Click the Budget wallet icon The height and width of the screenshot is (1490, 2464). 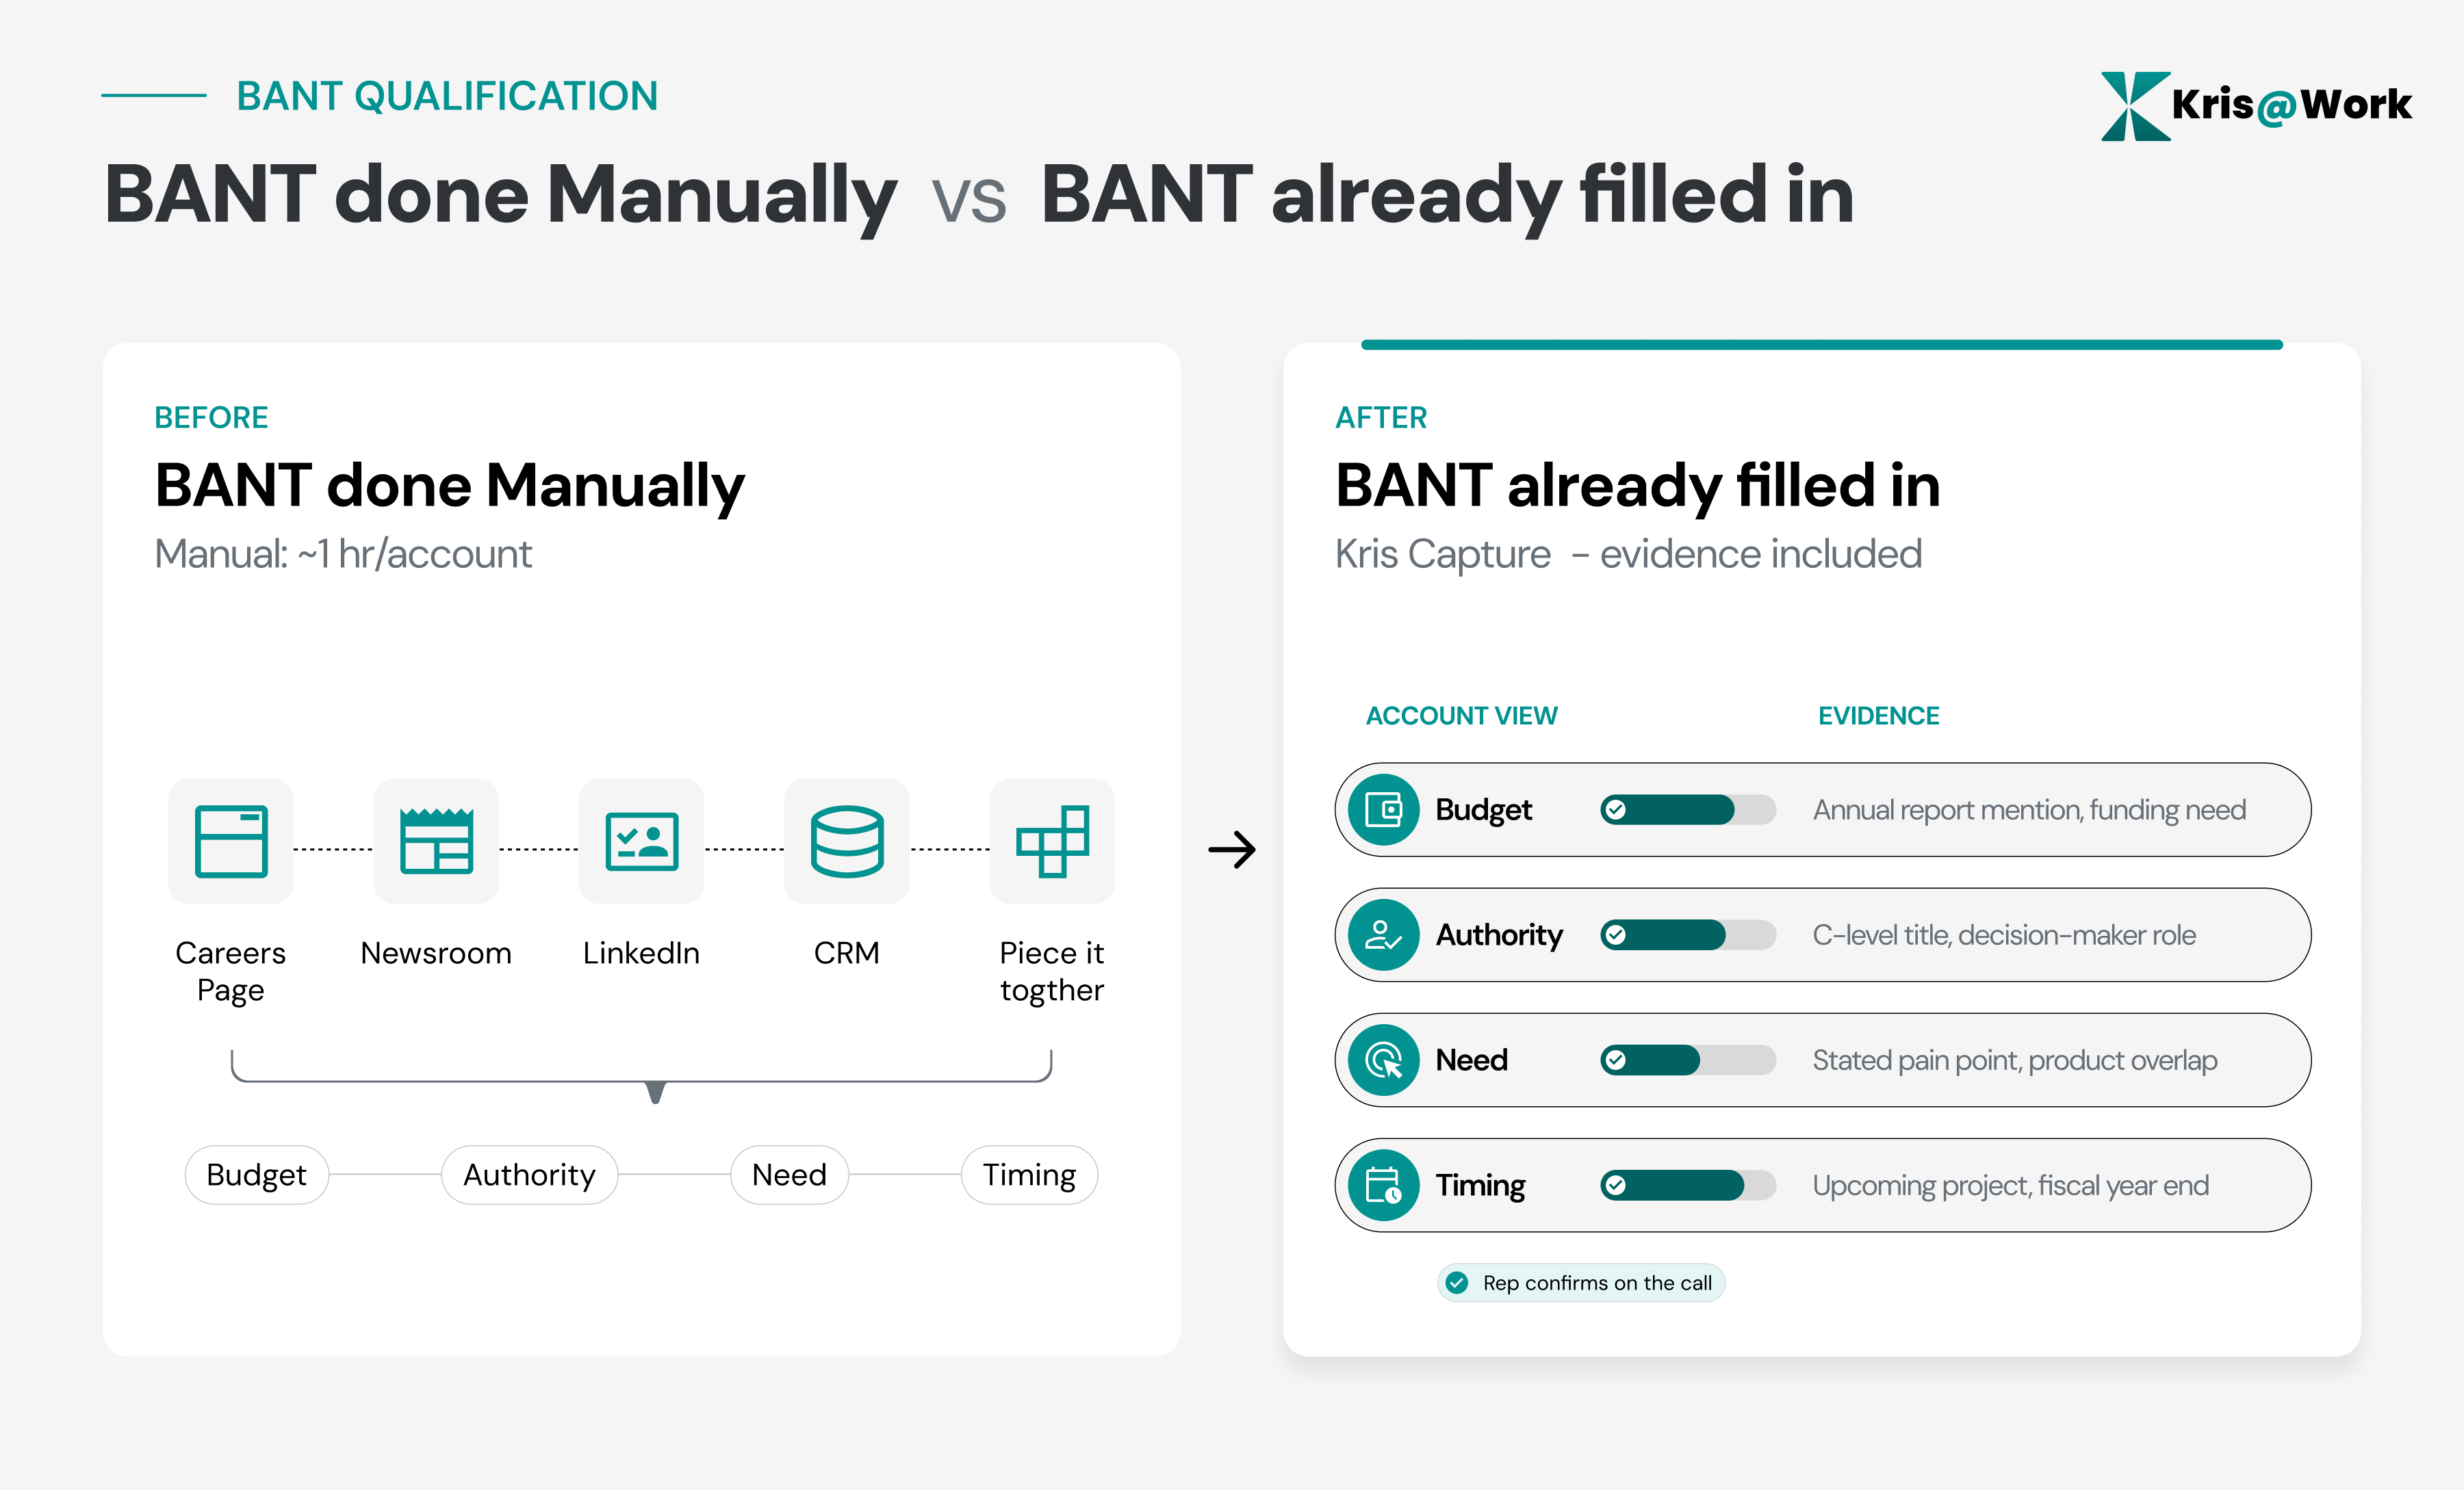tap(1384, 809)
